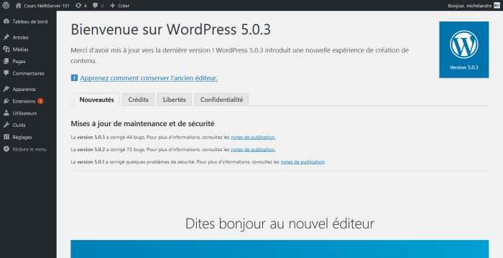Select the Nouveautés tab
503x258 pixels.
point(96,100)
